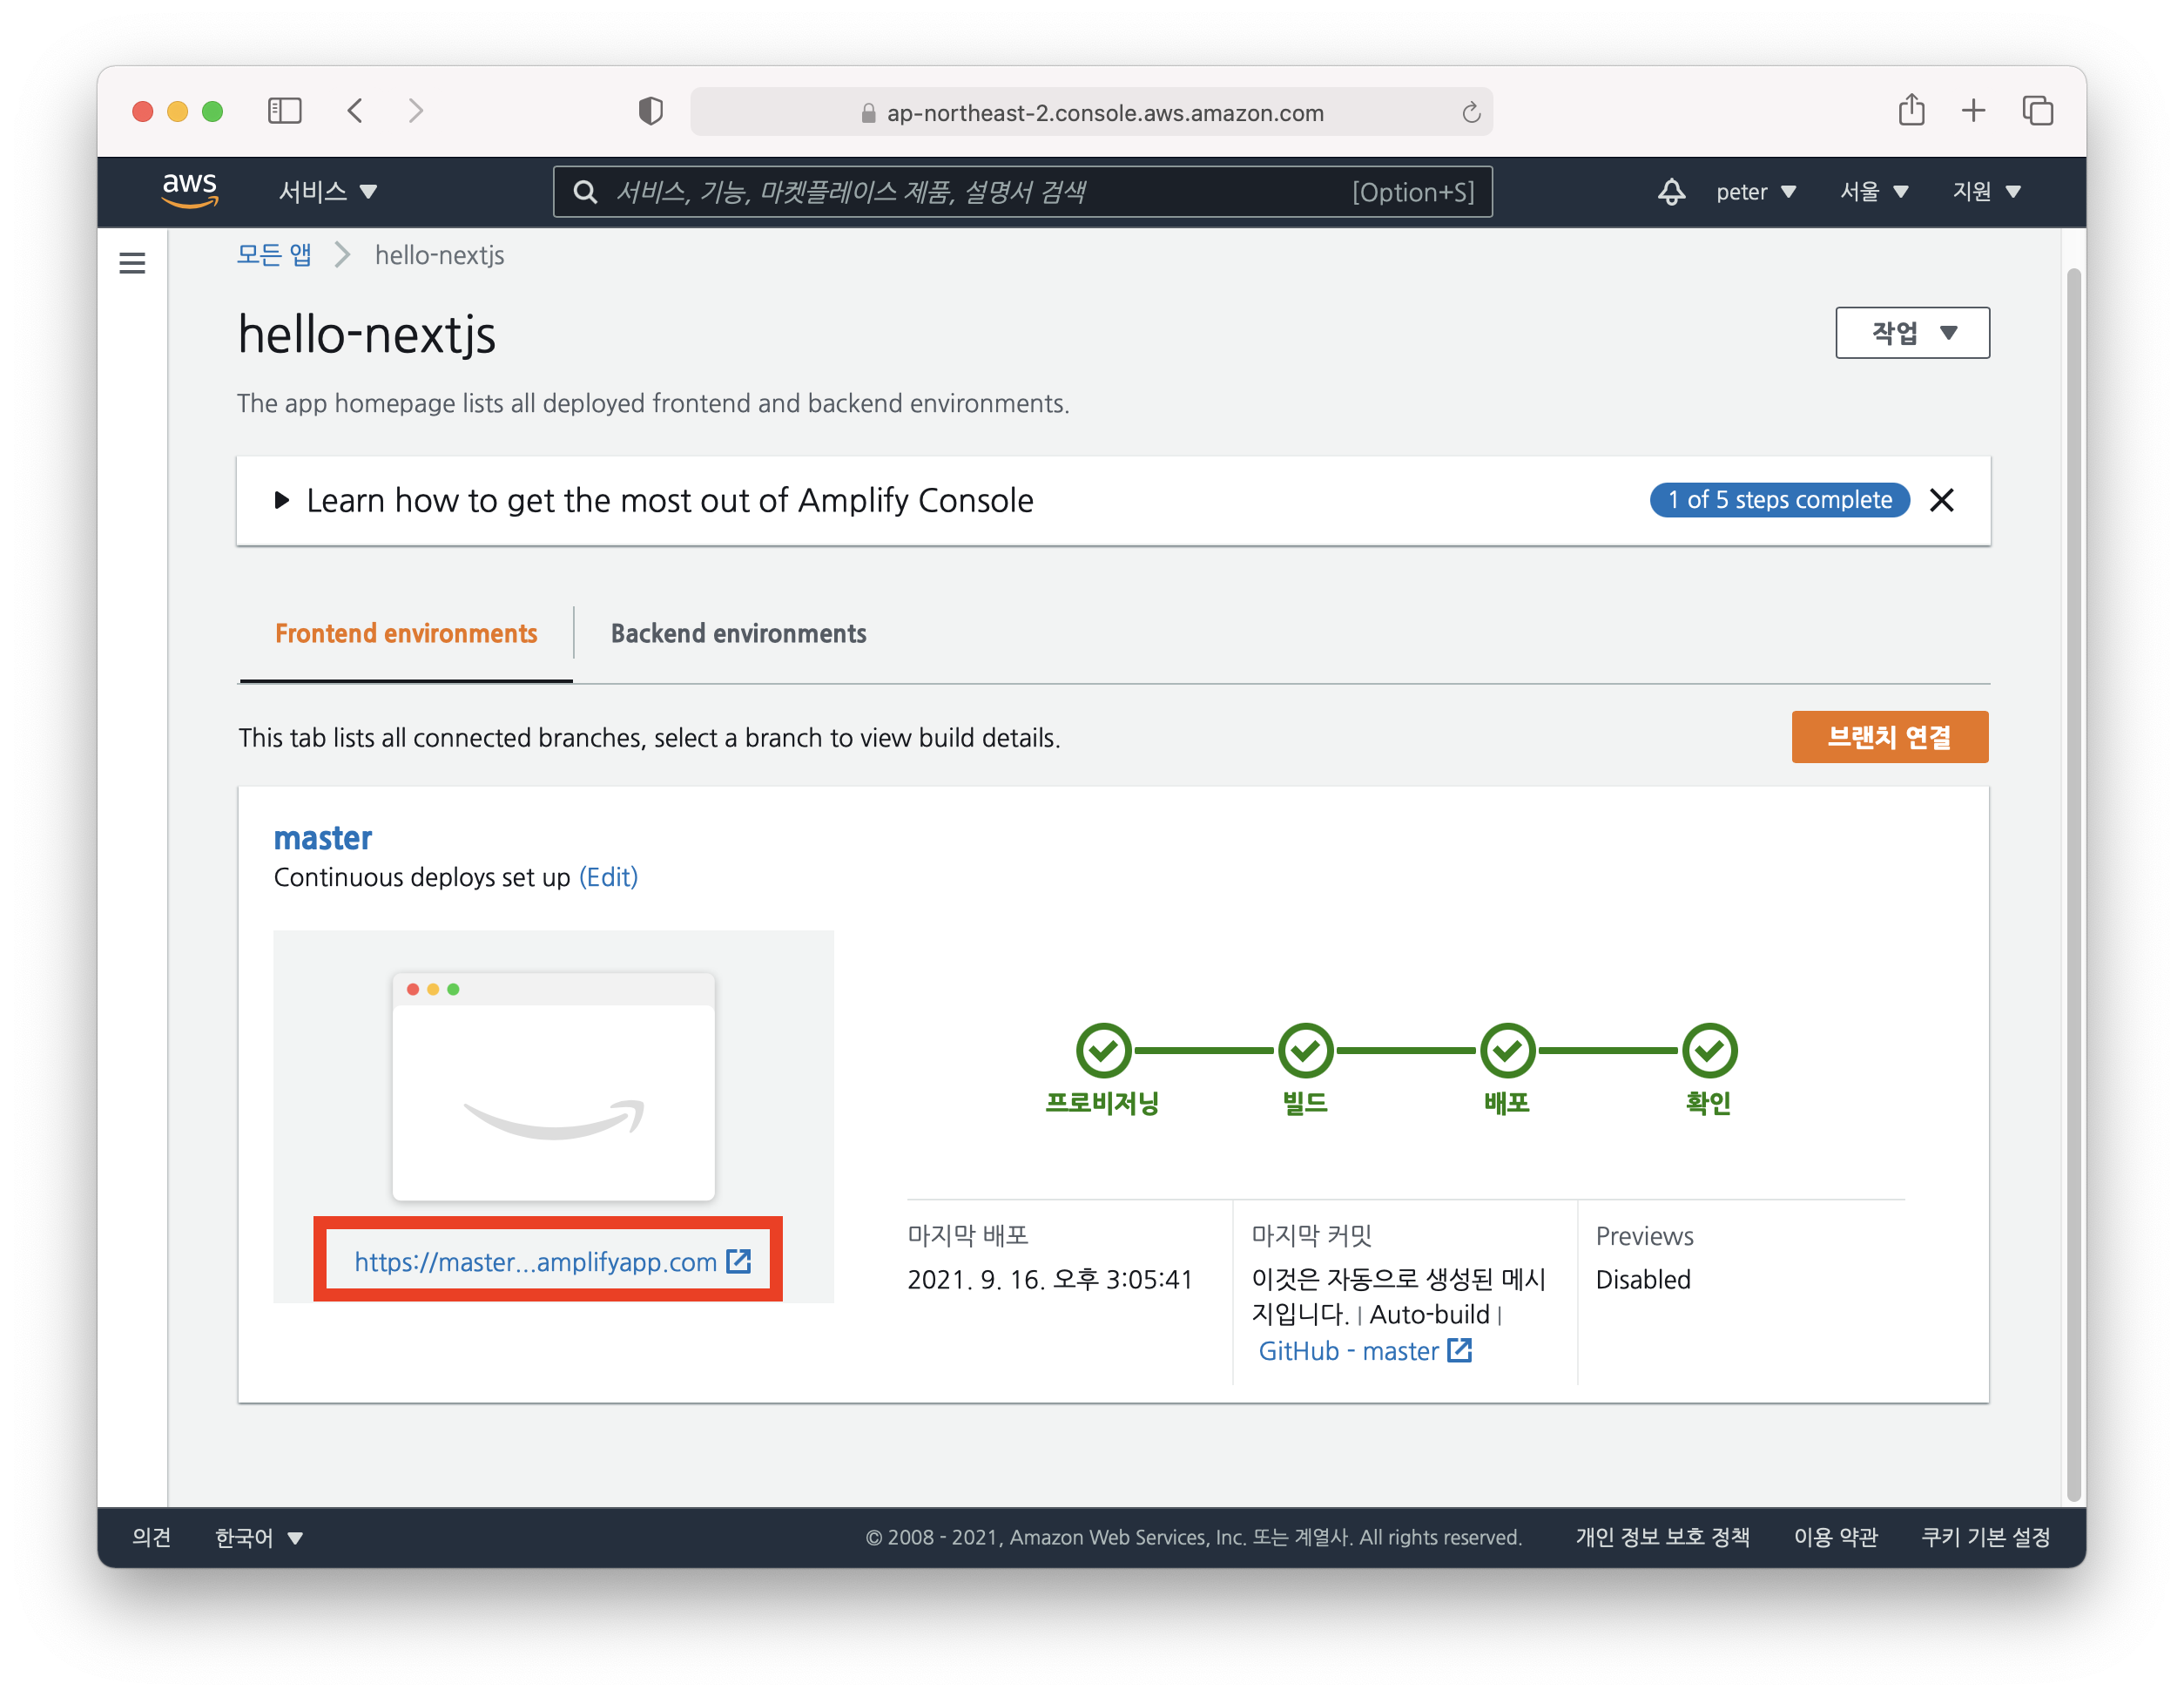Click the 빌드 step checkmark icon
Viewport: 2184px width, 1697px height.
coord(1305,1051)
